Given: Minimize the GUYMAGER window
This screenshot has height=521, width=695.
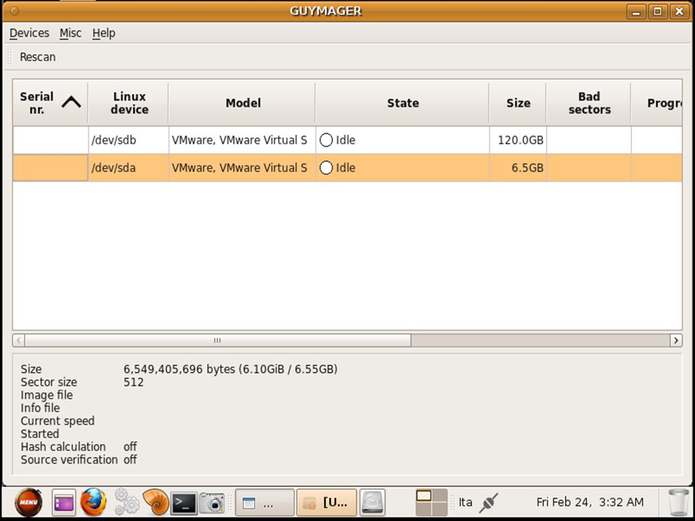Looking at the screenshot, I should [636, 11].
